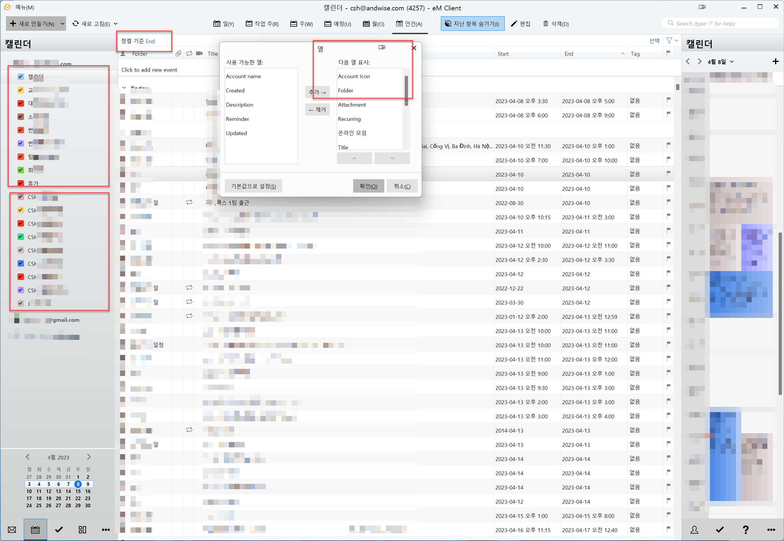The image size is (784, 541).
Task: Expand the 4월 8일 date dropdown
Action: [732, 62]
